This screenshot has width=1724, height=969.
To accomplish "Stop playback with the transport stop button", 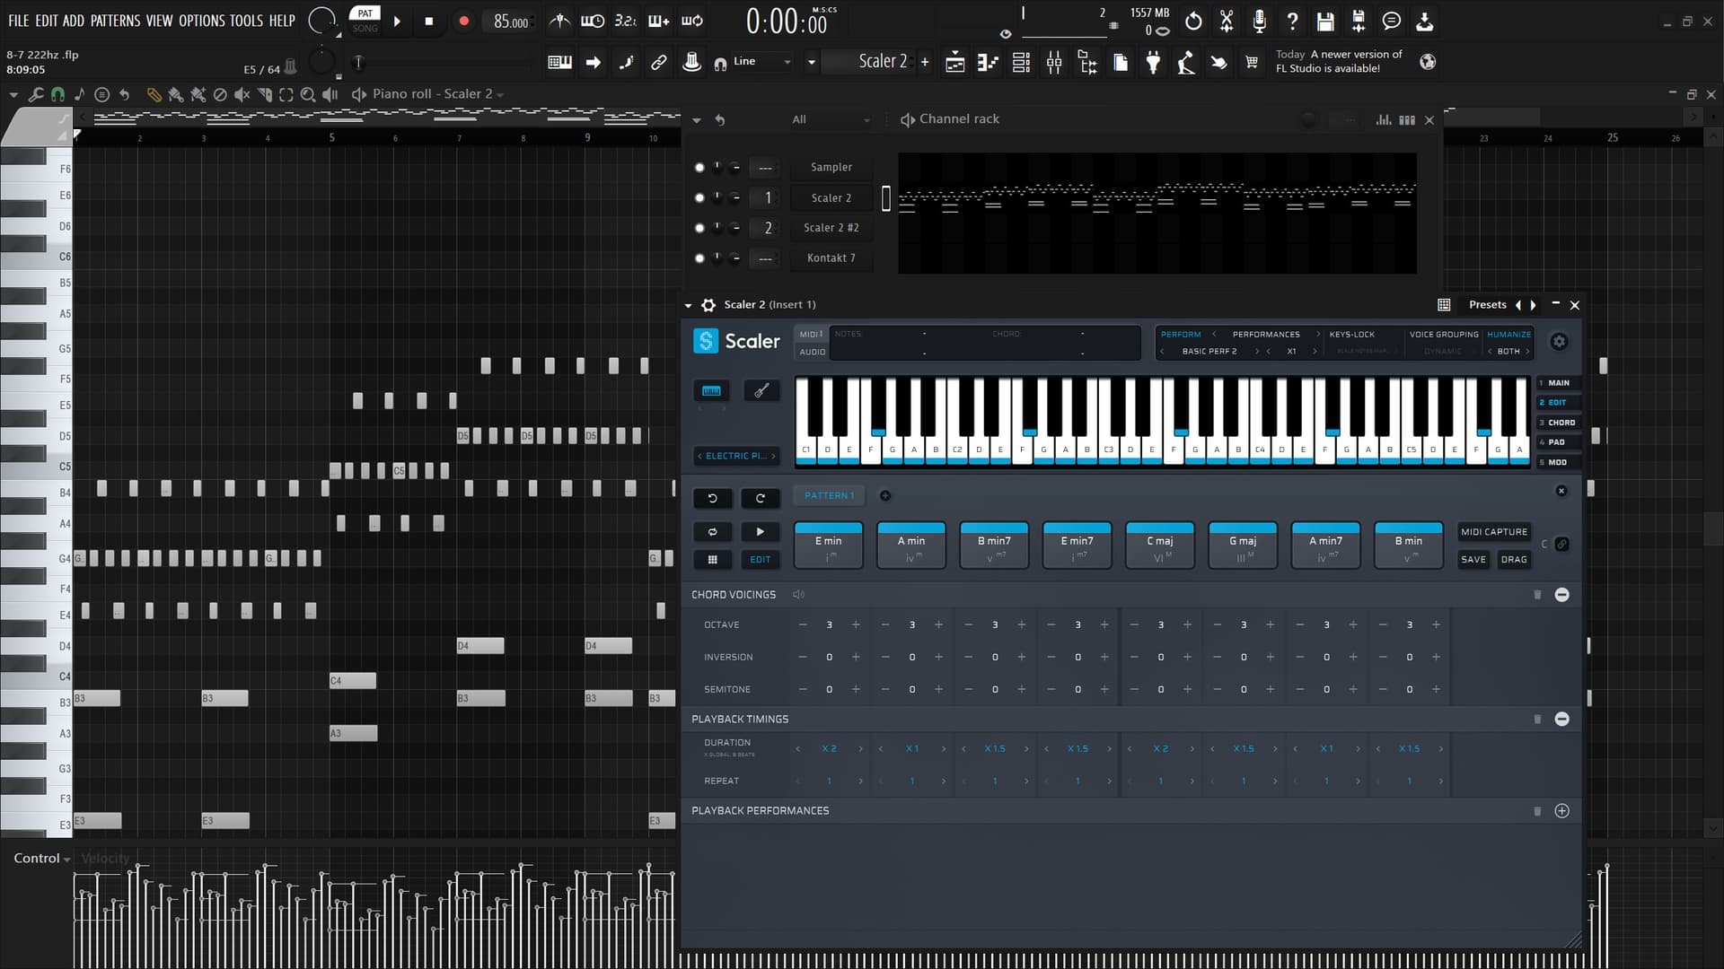I will click(429, 22).
